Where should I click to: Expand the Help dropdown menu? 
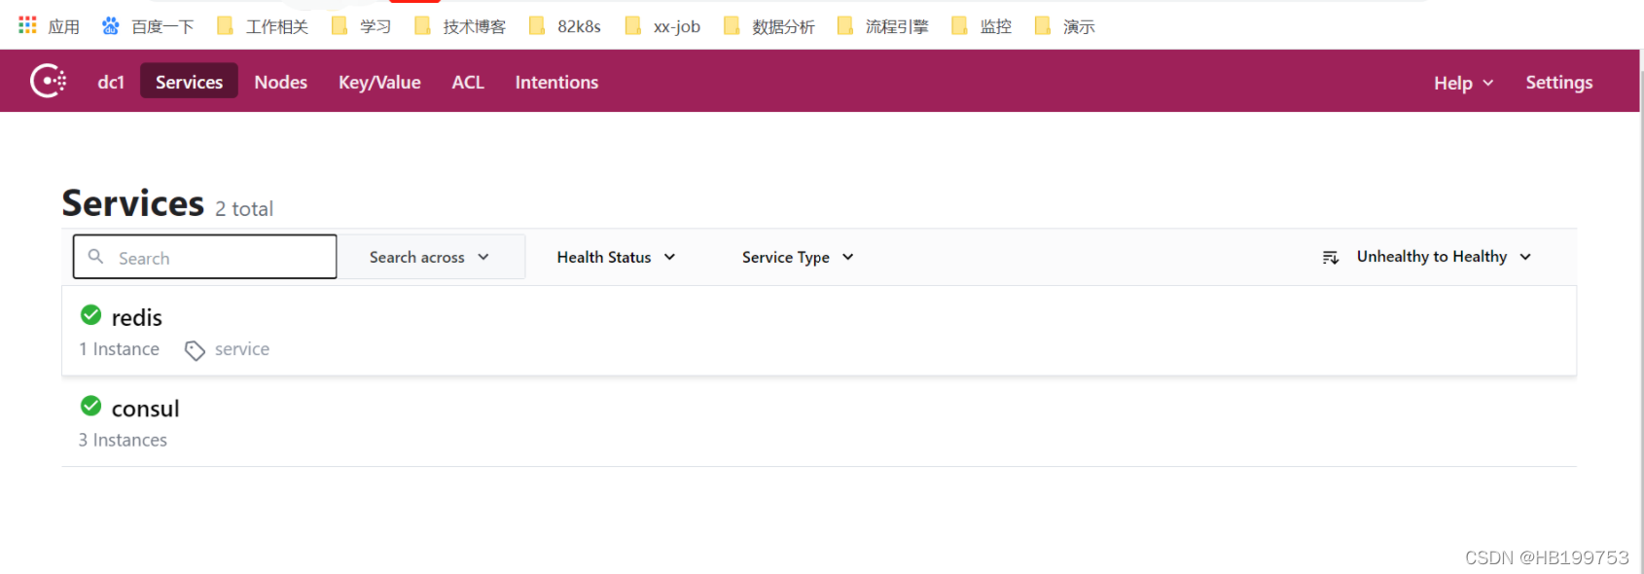click(1463, 83)
